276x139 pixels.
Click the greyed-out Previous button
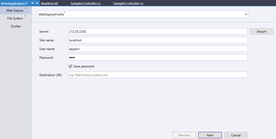pyautogui.click(x=184, y=135)
